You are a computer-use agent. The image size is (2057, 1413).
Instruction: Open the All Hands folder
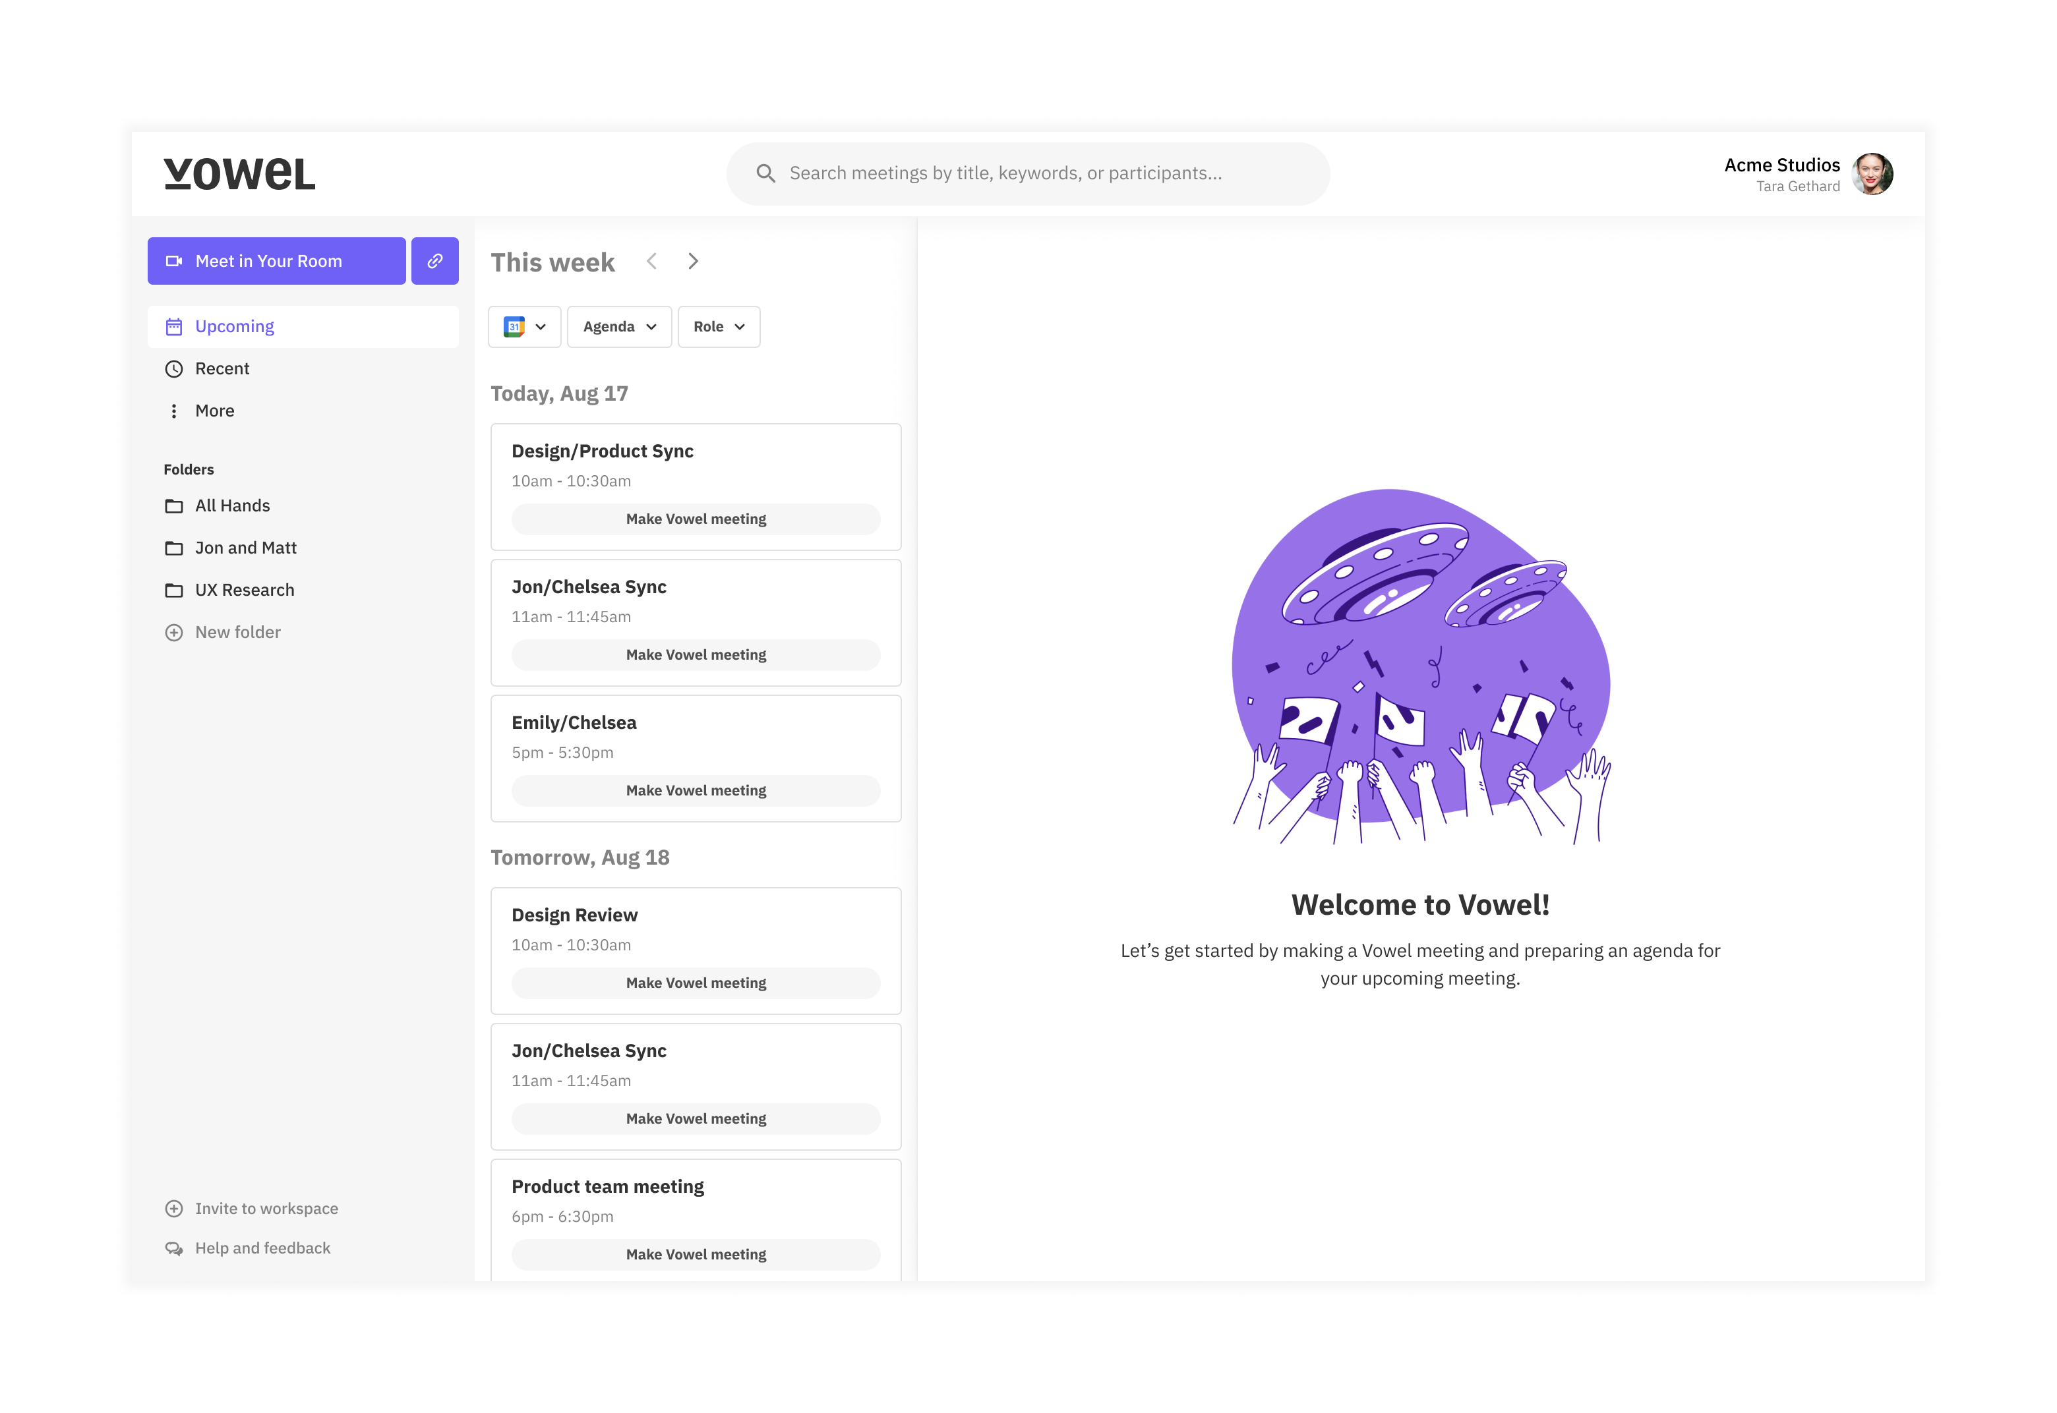click(303, 505)
